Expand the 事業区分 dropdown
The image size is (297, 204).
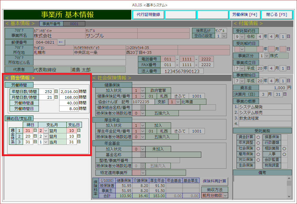pyautogui.click(x=266, y=56)
